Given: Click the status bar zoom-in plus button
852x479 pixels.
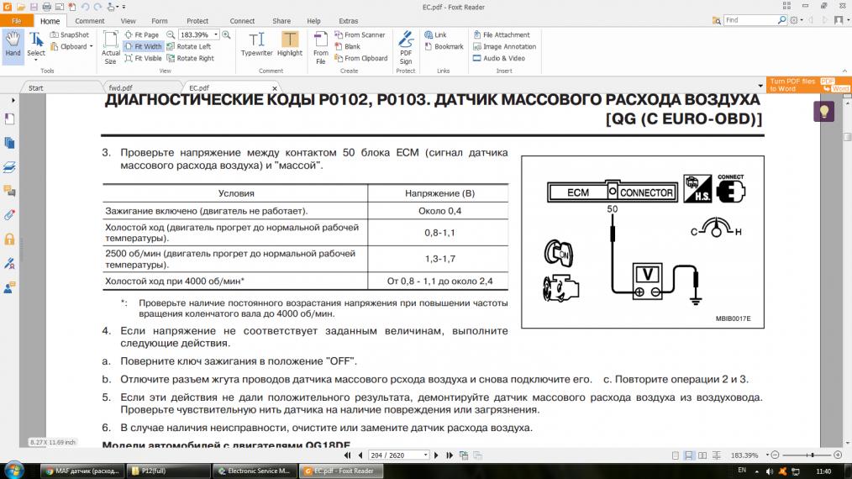Looking at the screenshot, I should (x=838, y=455).
